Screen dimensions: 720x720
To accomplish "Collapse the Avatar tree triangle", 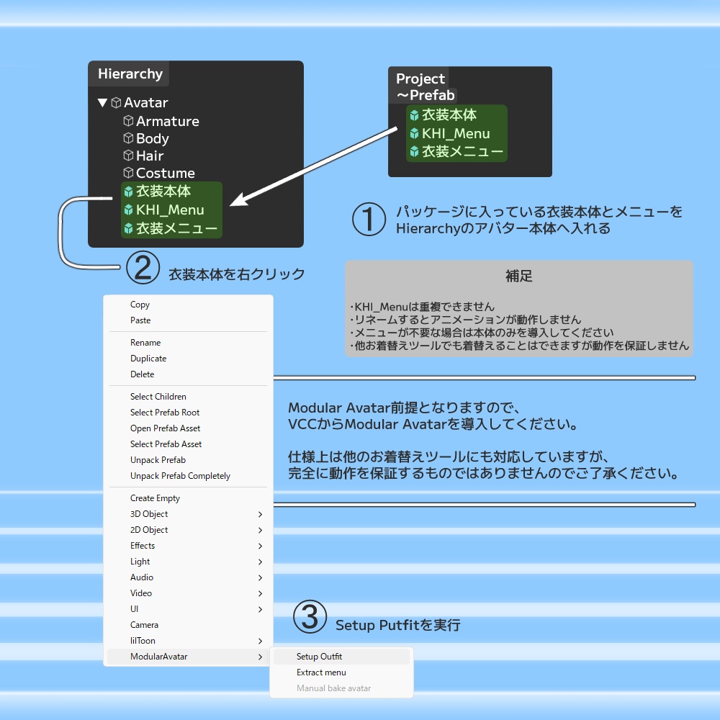I will tap(102, 102).
